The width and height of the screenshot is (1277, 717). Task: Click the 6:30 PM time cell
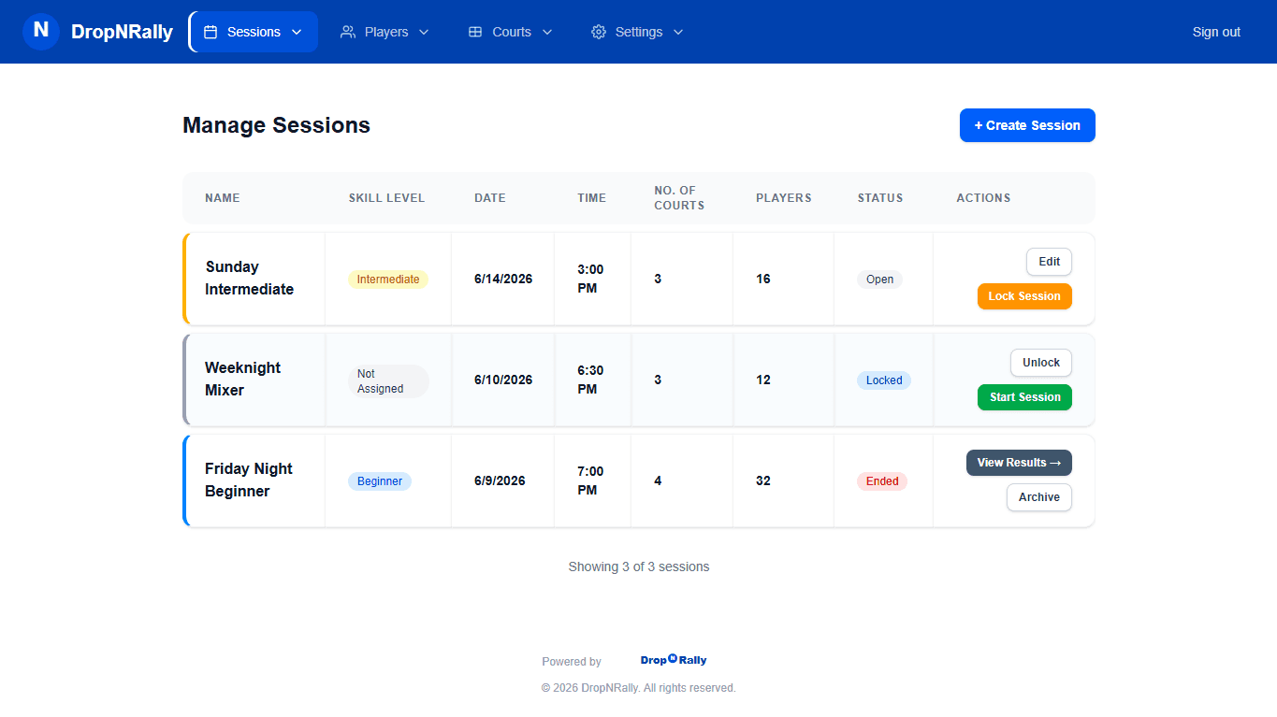(x=591, y=380)
